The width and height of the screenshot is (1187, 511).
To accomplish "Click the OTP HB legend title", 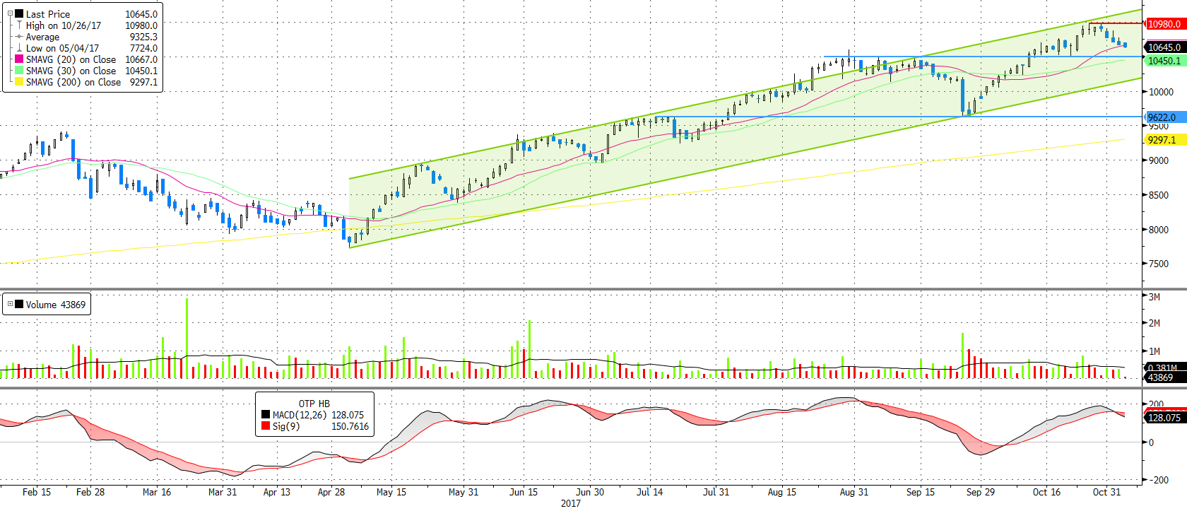I will [x=314, y=404].
